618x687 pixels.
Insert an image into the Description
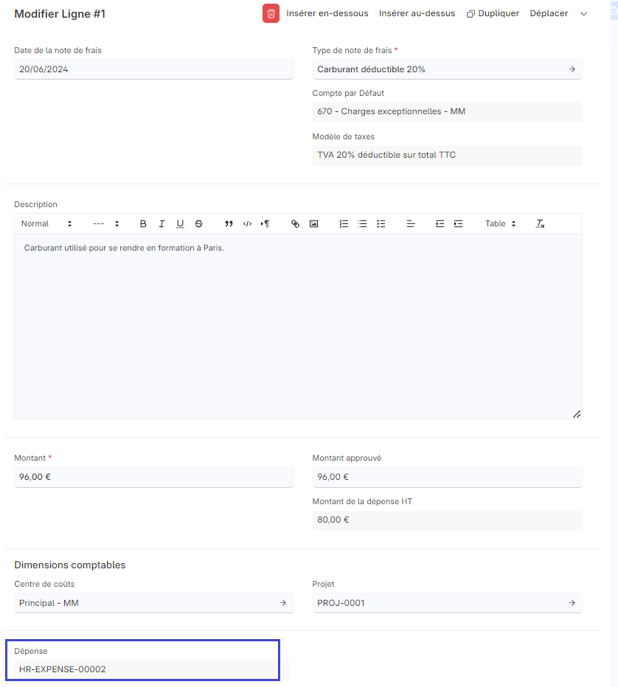click(313, 224)
